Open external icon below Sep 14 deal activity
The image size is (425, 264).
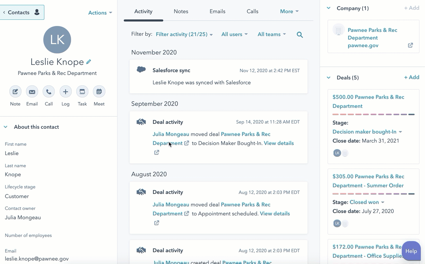[157, 152]
